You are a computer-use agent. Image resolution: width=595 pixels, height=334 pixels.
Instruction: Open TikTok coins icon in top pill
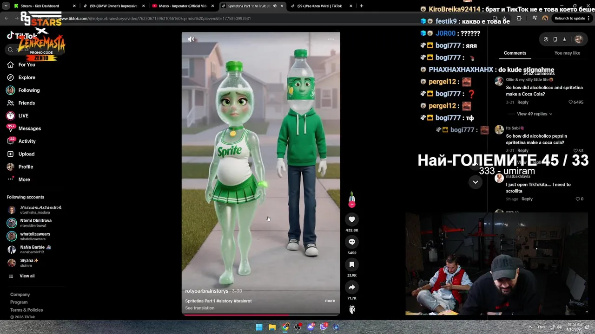coord(546,39)
